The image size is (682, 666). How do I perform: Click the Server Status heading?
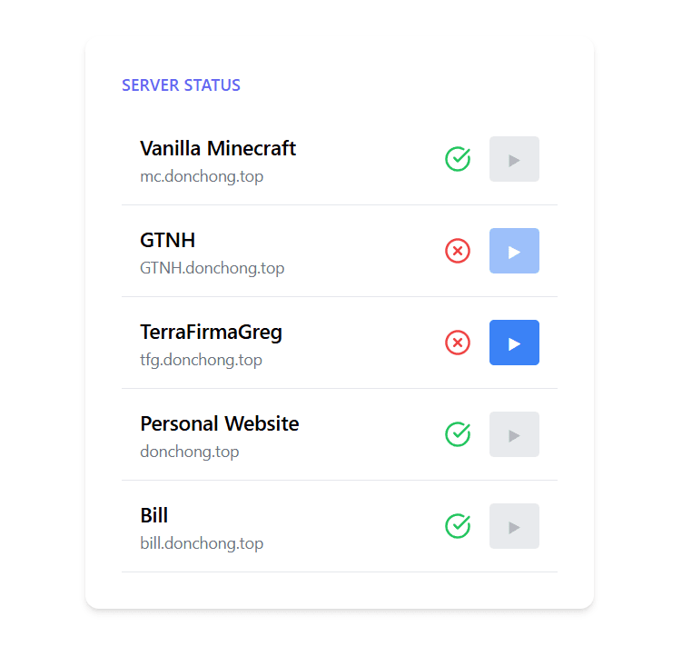(x=181, y=85)
